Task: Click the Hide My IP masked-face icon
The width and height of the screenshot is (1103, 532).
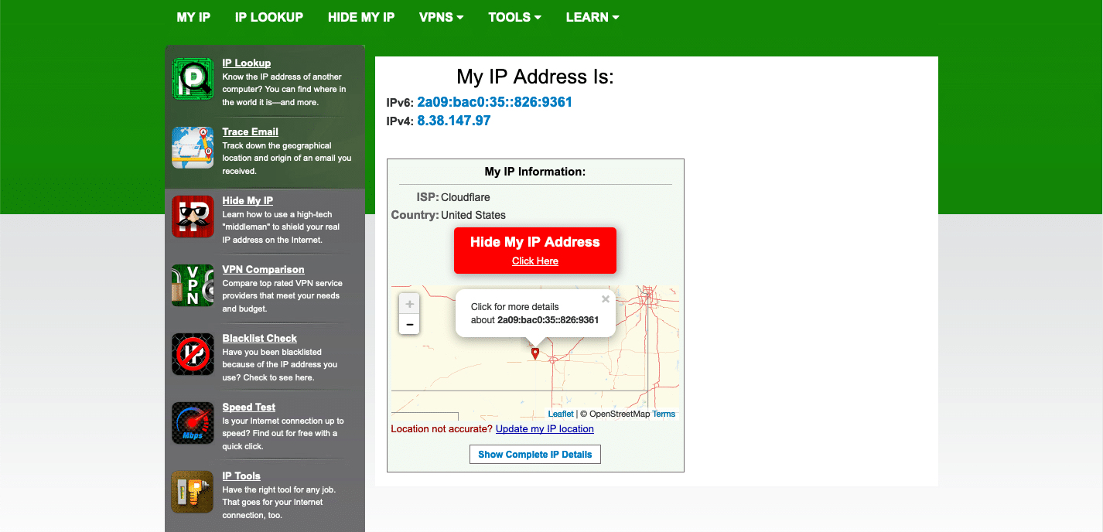Action: [193, 217]
